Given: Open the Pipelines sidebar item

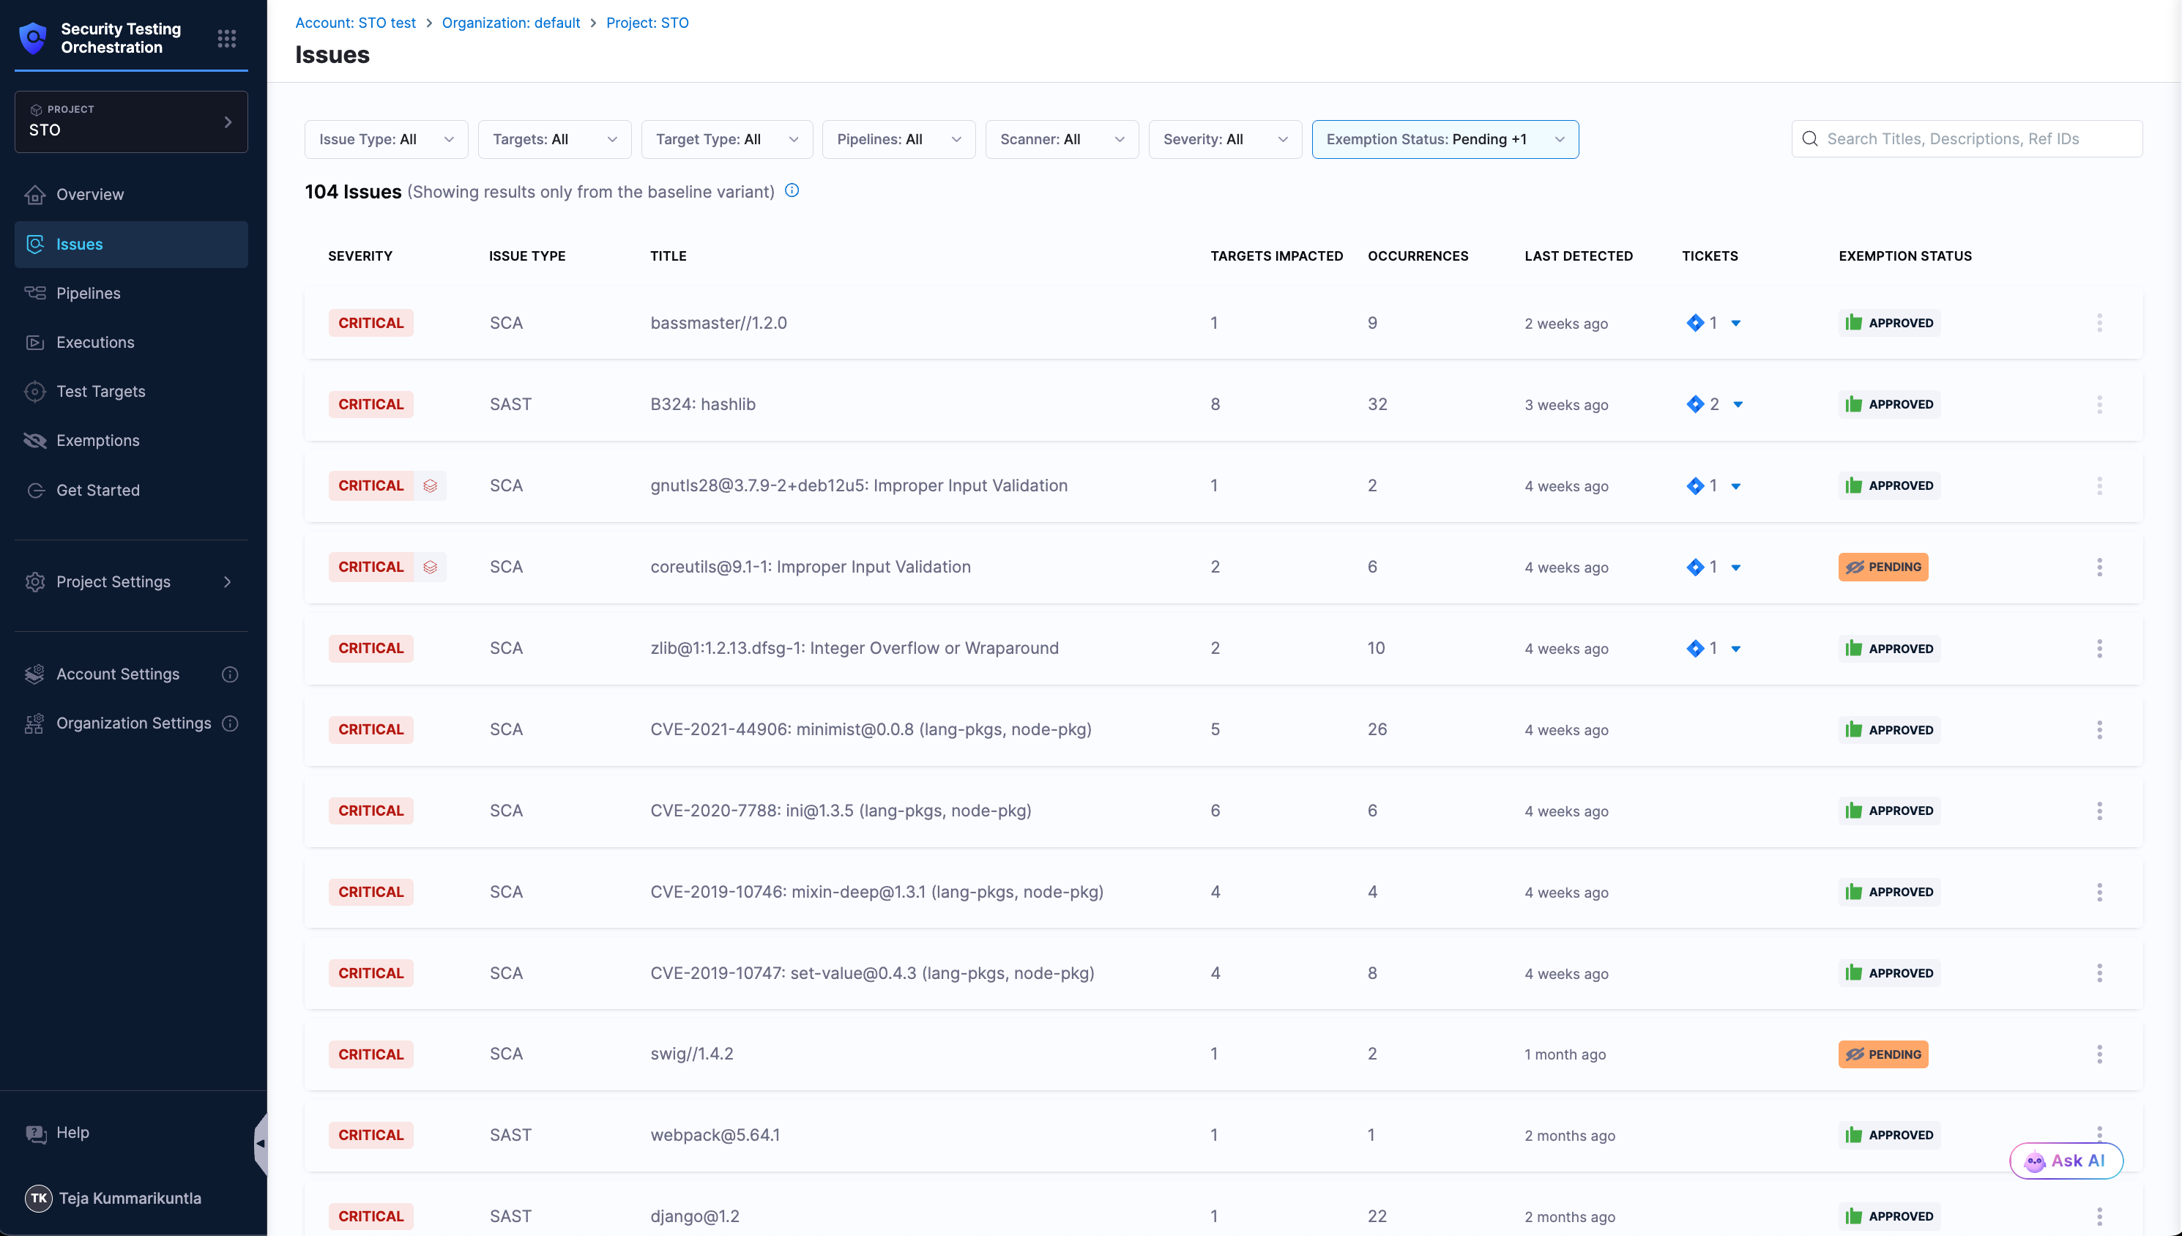Looking at the screenshot, I should [89, 293].
